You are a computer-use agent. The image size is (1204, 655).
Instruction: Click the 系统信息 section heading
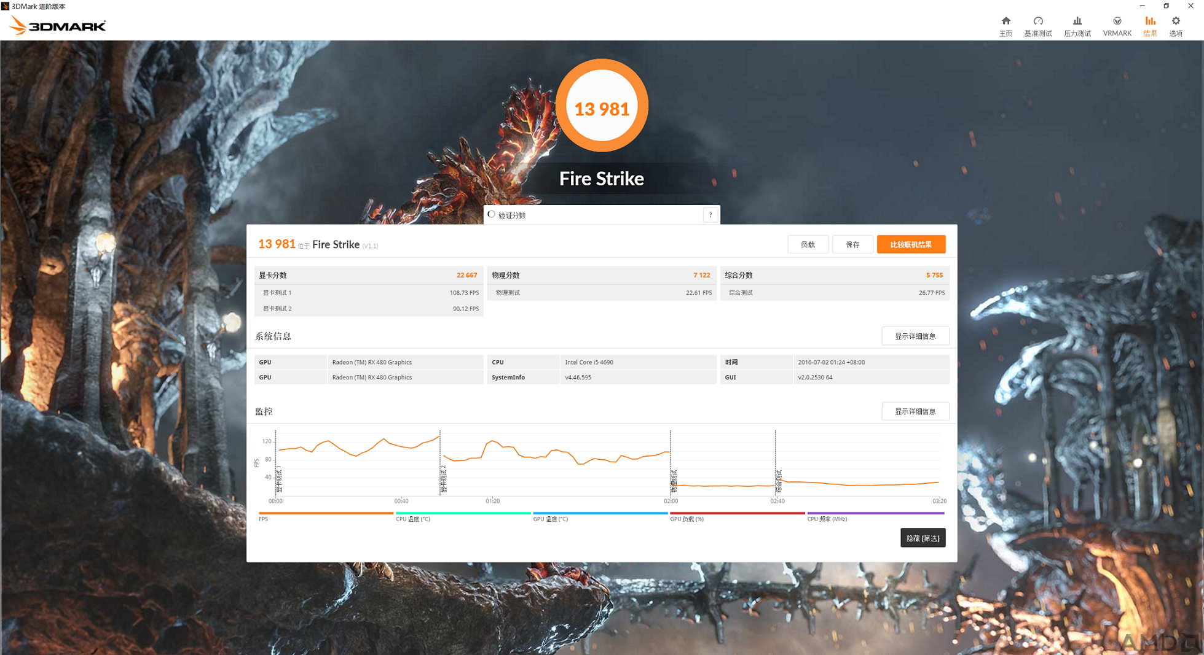coord(273,336)
